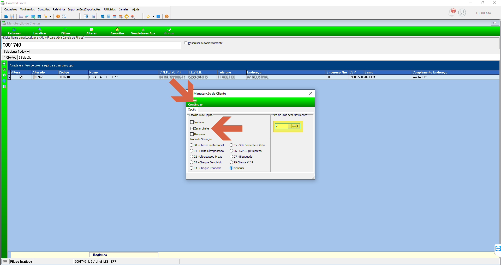This screenshot has width=501, height=265.
Task: Open the grid column chooser button left of Altera
Action: tap(9, 72)
